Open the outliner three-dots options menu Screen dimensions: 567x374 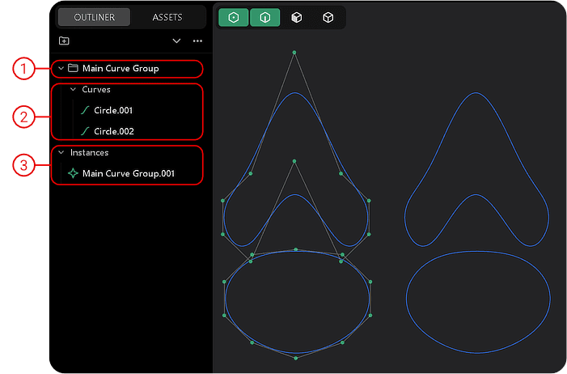(197, 40)
